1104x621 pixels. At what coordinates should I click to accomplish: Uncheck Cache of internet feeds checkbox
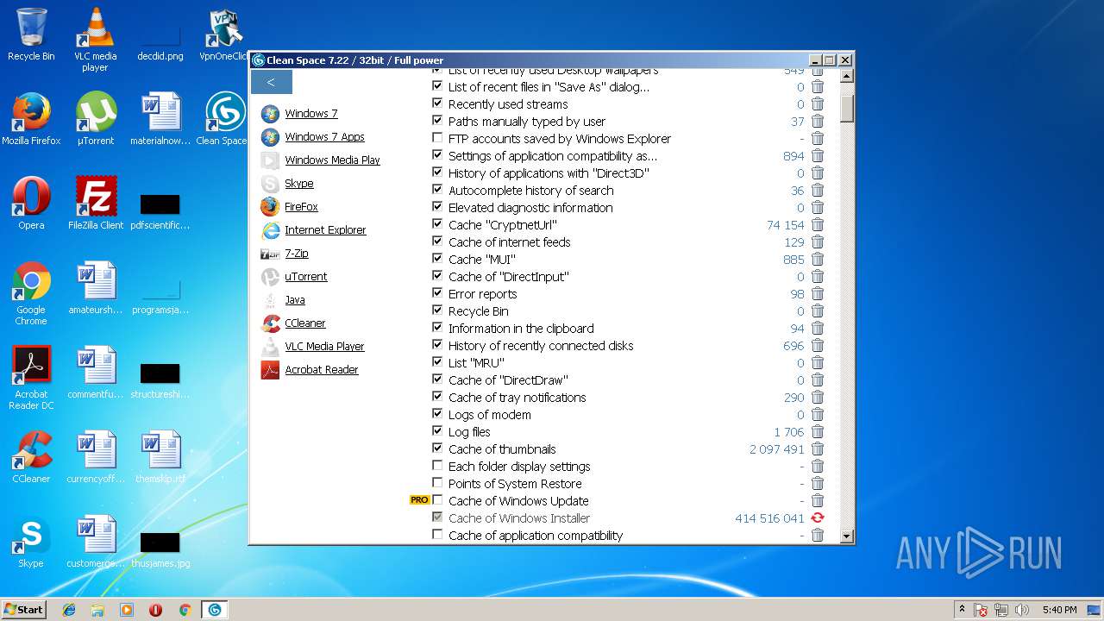pos(437,241)
